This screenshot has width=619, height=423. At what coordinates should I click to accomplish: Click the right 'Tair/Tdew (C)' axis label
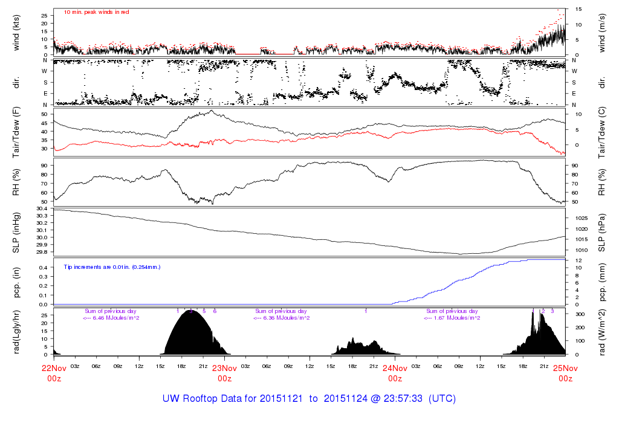click(601, 132)
